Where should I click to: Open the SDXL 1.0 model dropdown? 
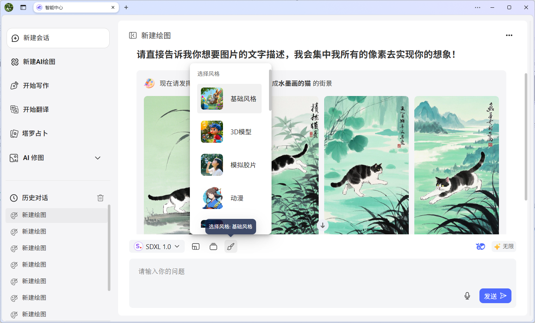point(157,246)
